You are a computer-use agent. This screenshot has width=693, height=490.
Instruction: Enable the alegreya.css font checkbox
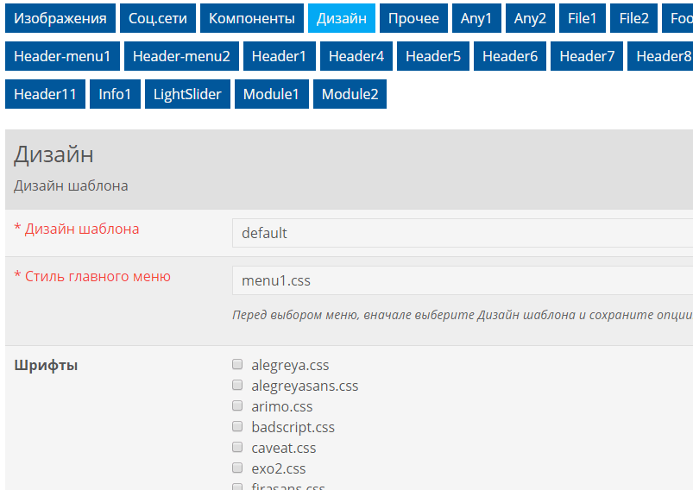click(x=237, y=365)
